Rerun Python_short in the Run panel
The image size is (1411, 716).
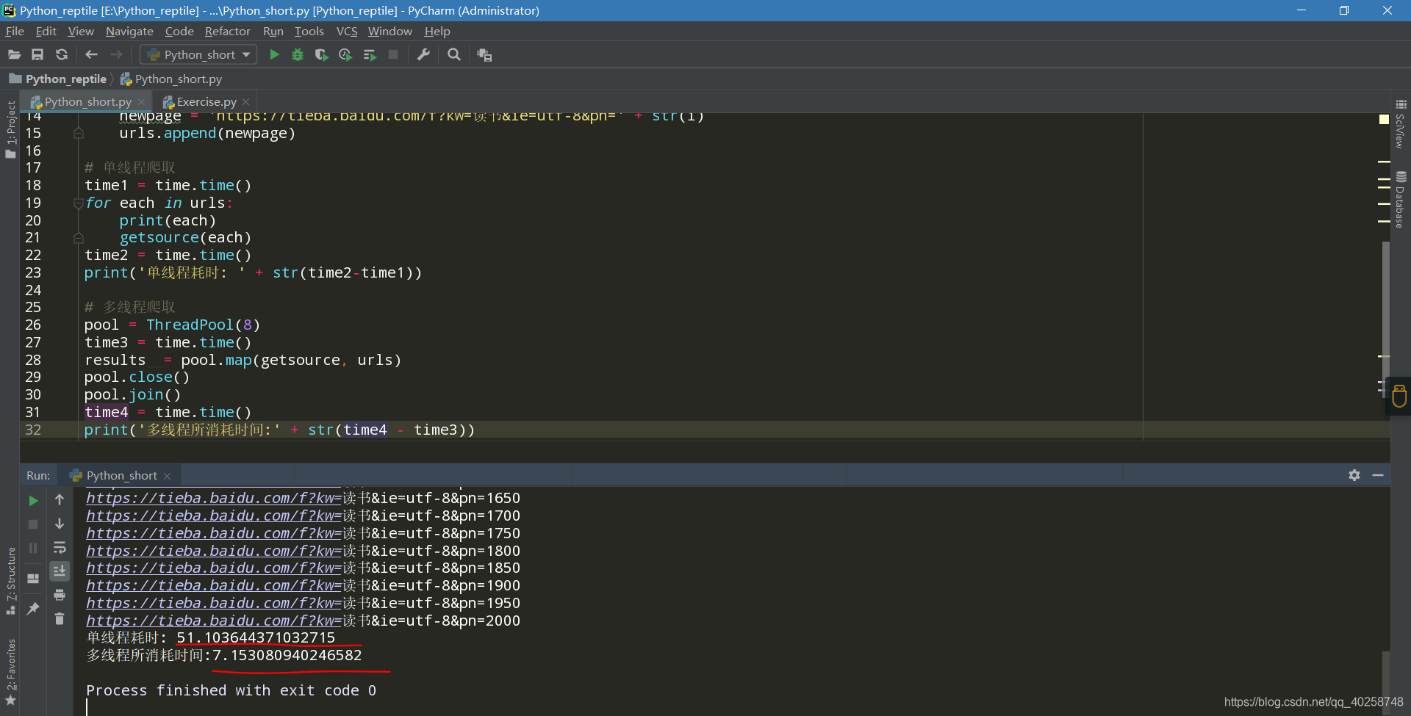click(x=33, y=500)
